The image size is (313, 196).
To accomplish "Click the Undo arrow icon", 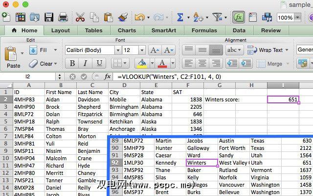I will click(140, 18).
